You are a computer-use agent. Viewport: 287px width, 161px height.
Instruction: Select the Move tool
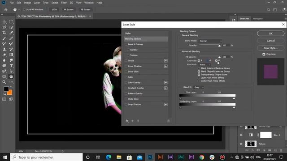tap(4, 22)
